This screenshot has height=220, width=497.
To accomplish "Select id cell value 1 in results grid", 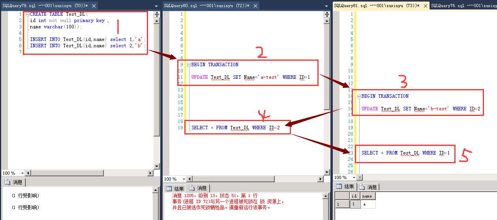I will [x=355, y=204].
